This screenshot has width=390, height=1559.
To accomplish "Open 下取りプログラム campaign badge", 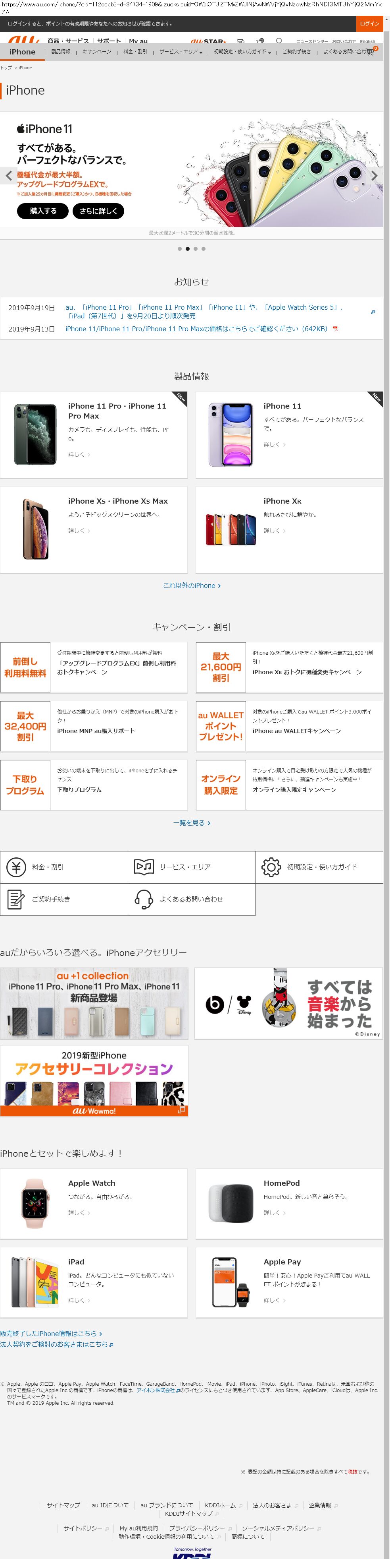I will [x=25, y=785].
